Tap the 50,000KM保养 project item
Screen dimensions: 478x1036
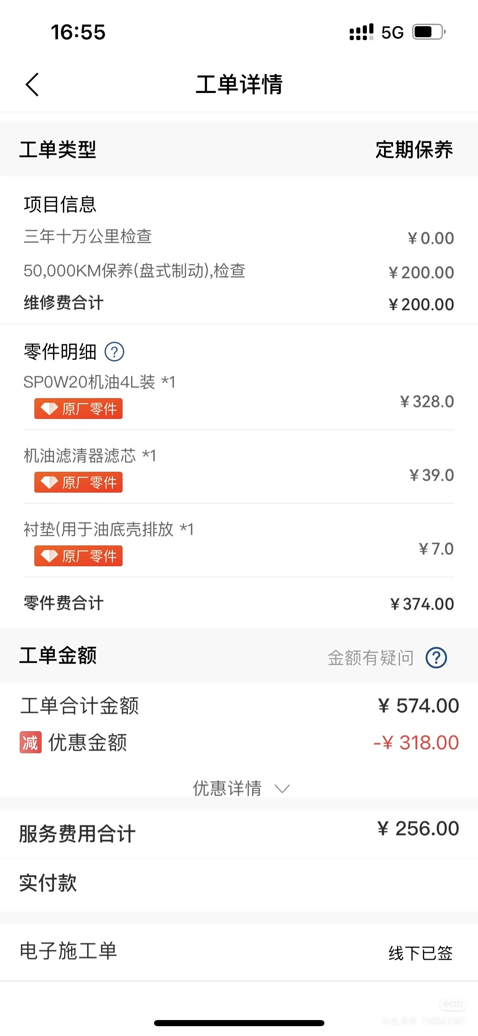click(x=134, y=271)
